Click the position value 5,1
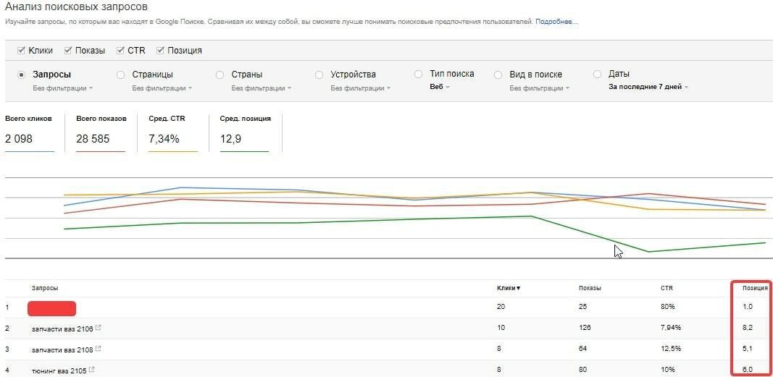The width and height of the screenshot is (773, 377). click(x=748, y=349)
